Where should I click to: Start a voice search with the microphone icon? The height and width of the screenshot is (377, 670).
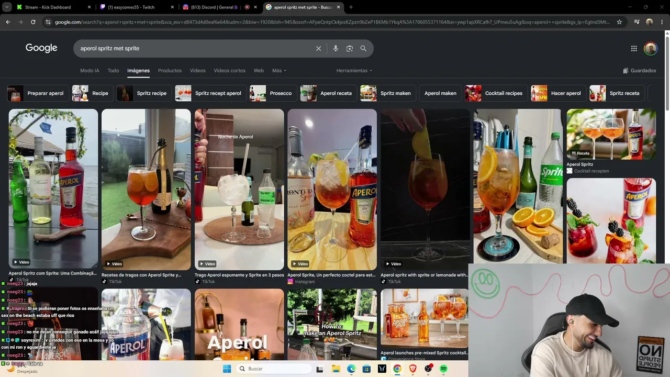tap(336, 48)
